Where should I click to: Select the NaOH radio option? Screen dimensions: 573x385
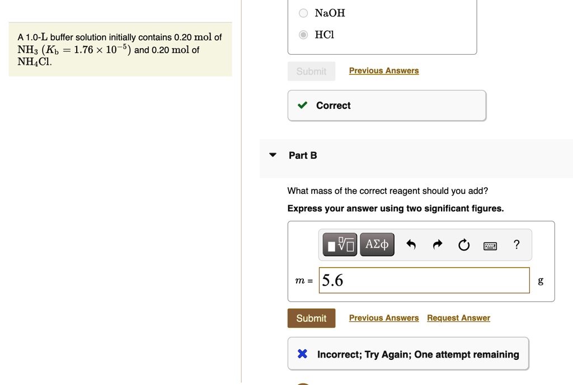pos(303,13)
